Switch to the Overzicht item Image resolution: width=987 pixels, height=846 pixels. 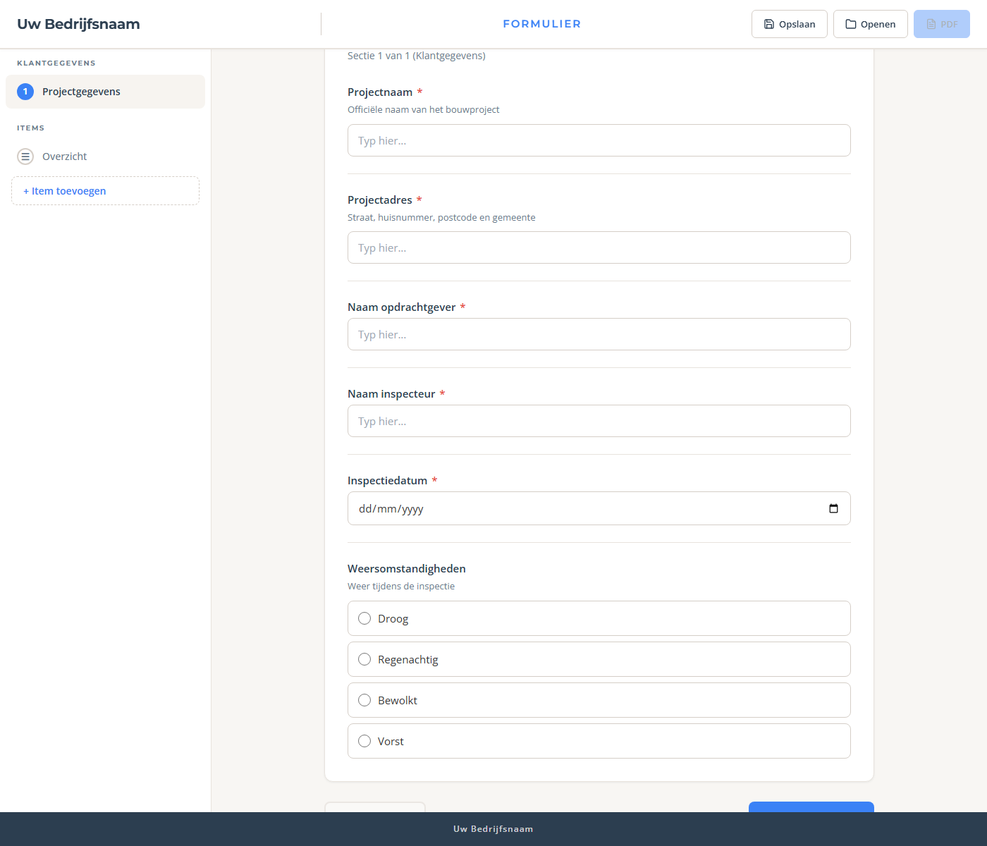64,156
